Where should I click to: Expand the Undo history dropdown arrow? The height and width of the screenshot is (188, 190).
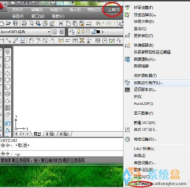(x=103, y=23)
